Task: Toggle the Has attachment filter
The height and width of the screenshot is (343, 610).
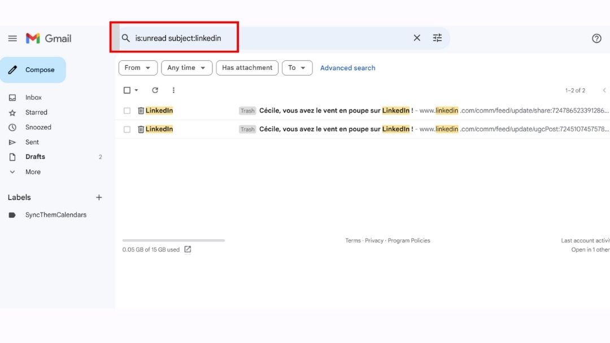Action: (247, 68)
